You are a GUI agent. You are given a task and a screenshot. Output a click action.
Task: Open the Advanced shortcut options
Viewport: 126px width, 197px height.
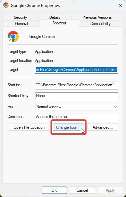click(x=103, y=127)
